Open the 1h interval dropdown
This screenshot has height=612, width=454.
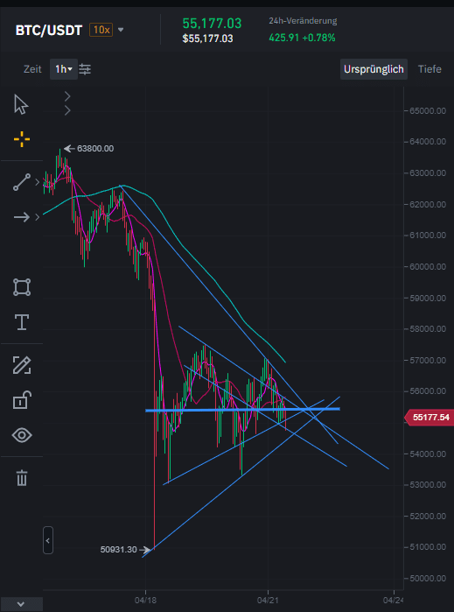click(x=64, y=69)
